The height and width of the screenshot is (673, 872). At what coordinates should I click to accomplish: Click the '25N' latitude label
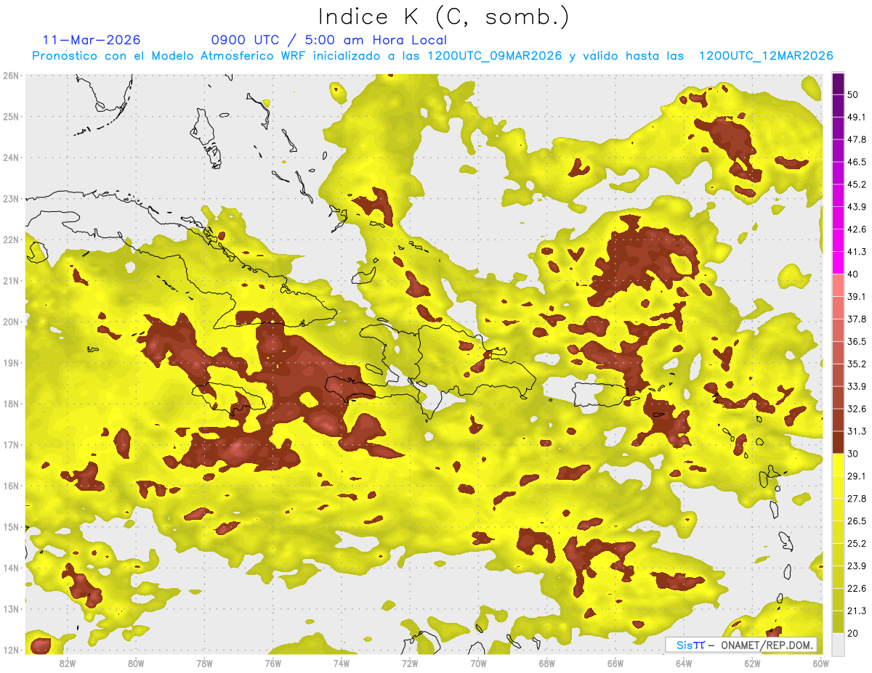coord(11,116)
